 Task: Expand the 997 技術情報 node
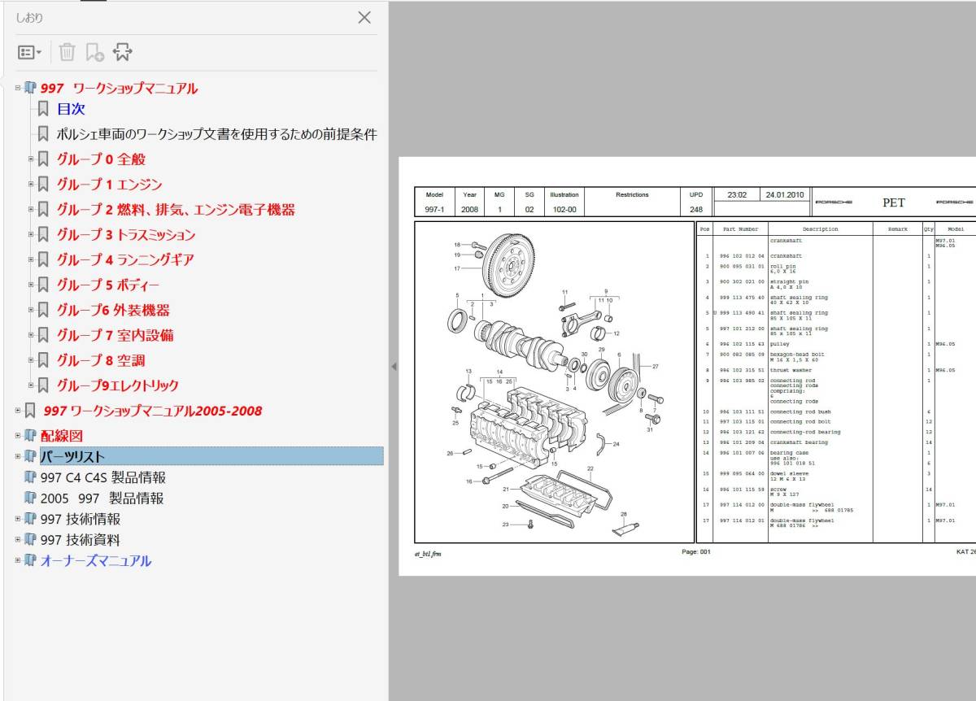coord(18,519)
